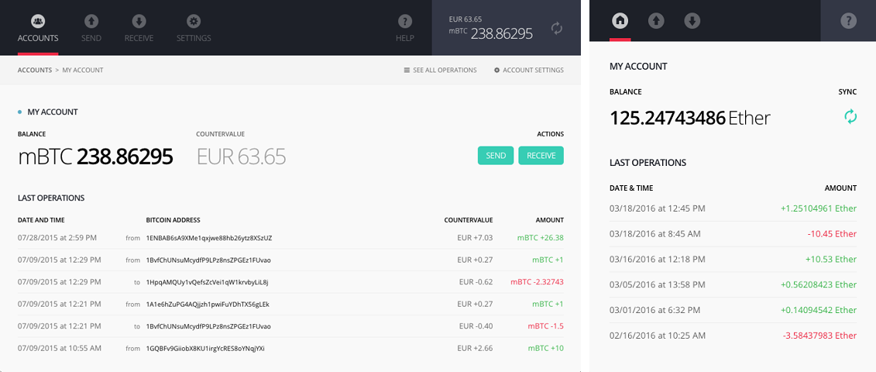
Task: Click the gear icon next to Account Settings
Action: click(x=496, y=71)
